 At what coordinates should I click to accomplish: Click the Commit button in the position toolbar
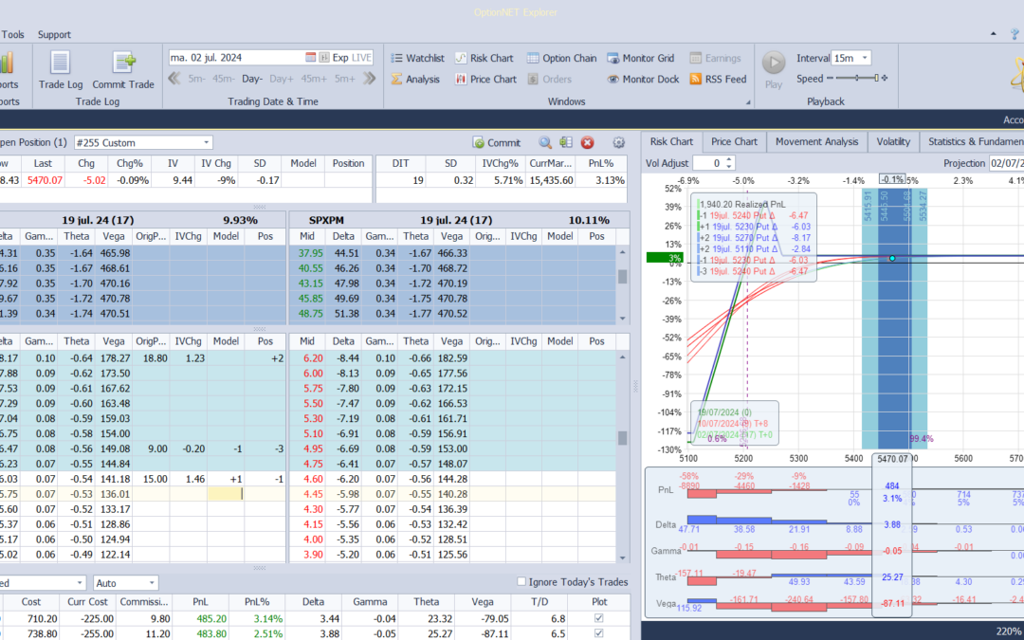tap(497, 142)
